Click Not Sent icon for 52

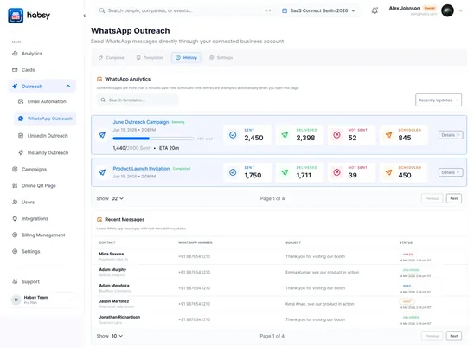(336, 135)
